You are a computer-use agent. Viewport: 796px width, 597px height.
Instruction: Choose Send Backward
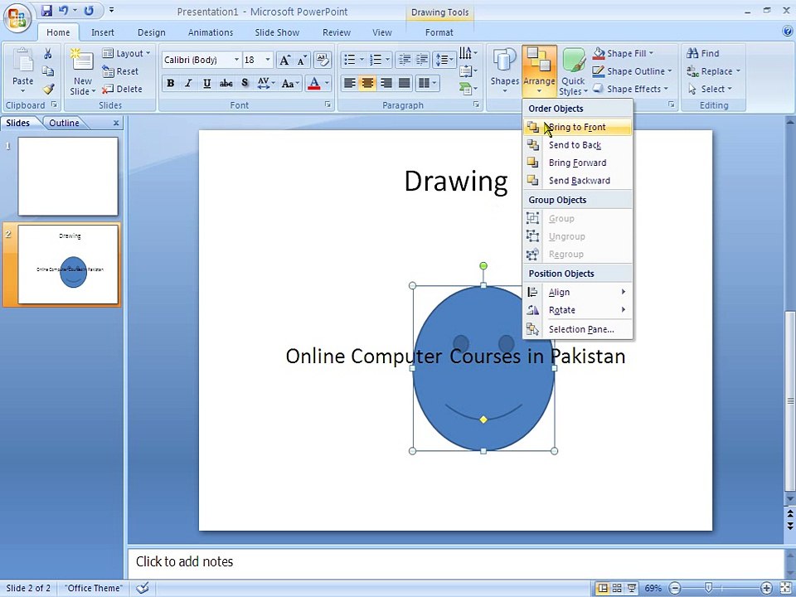[578, 181]
